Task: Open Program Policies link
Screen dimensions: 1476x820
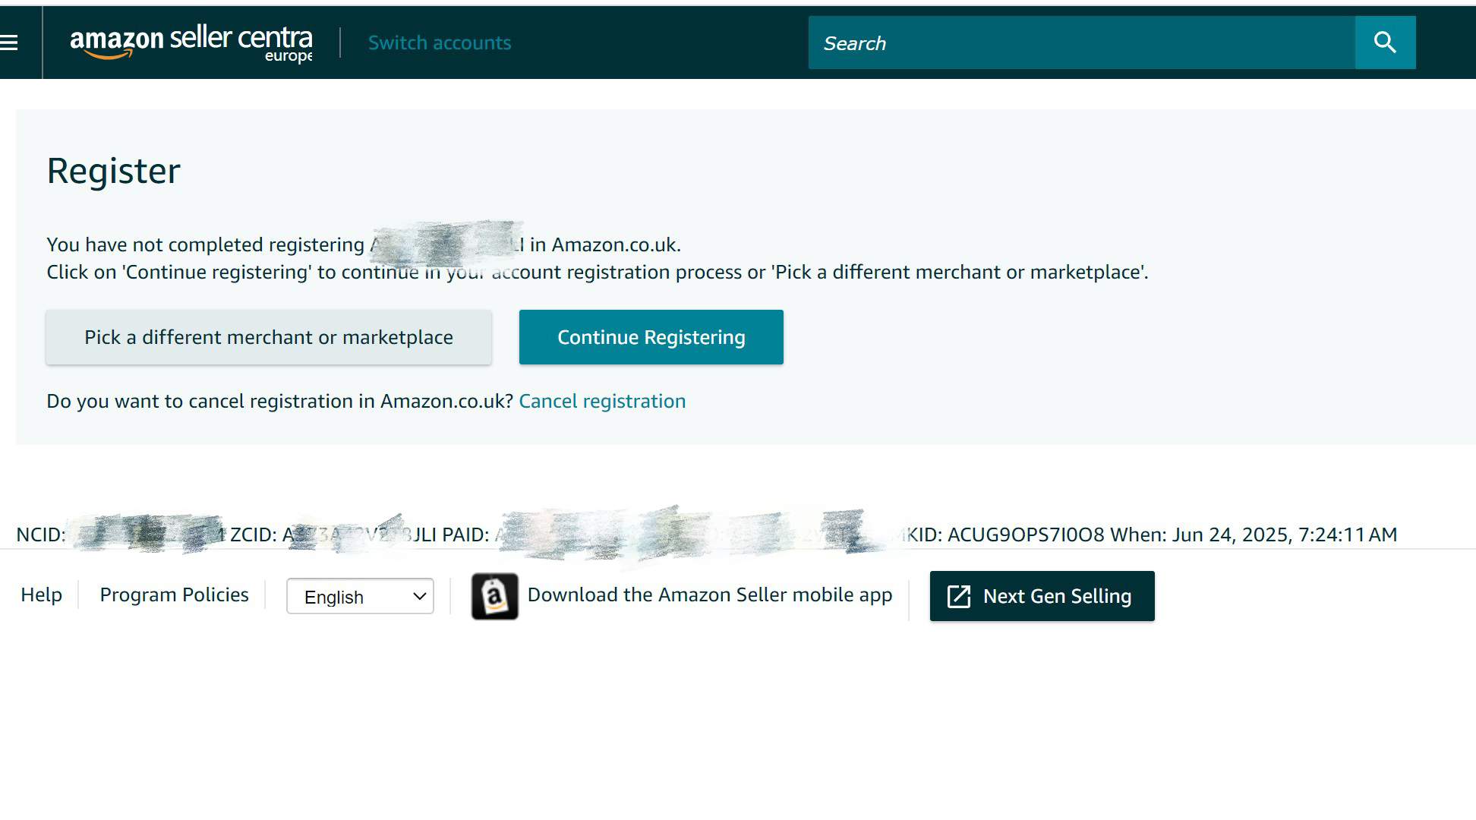Action: (174, 594)
